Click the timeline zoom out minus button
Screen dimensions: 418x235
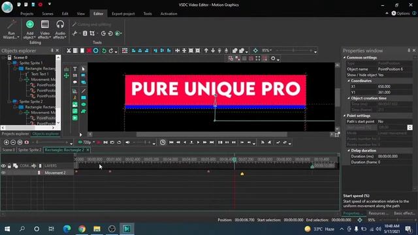pos(13,142)
